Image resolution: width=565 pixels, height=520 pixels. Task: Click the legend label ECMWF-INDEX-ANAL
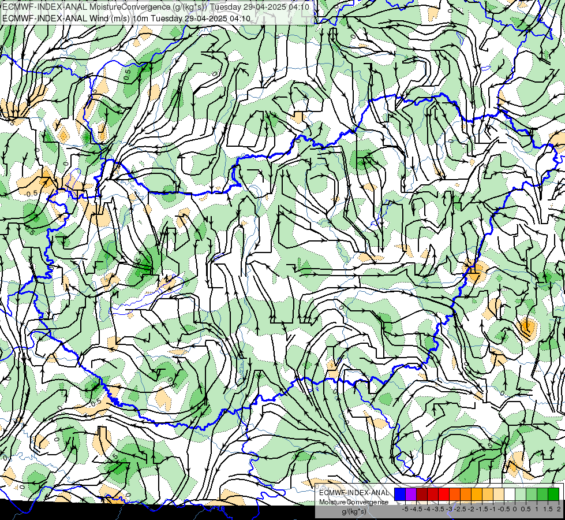354,493
